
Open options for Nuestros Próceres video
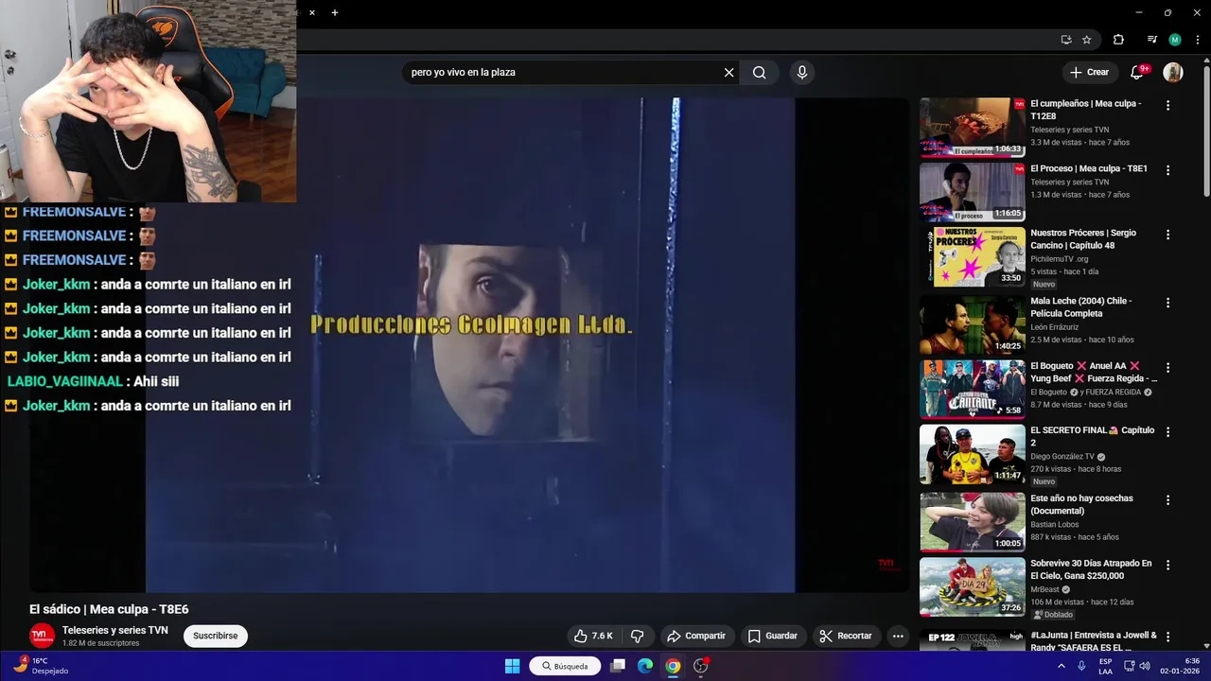click(x=1167, y=235)
